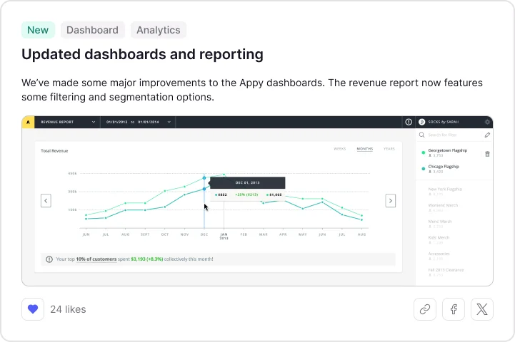Delete Georgetown Flagship with trash icon

tap(487, 154)
